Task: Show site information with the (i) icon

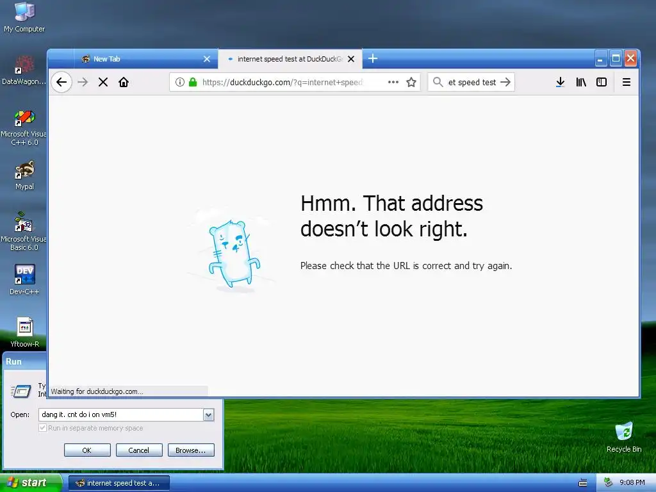Action: pyautogui.click(x=180, y=82)
